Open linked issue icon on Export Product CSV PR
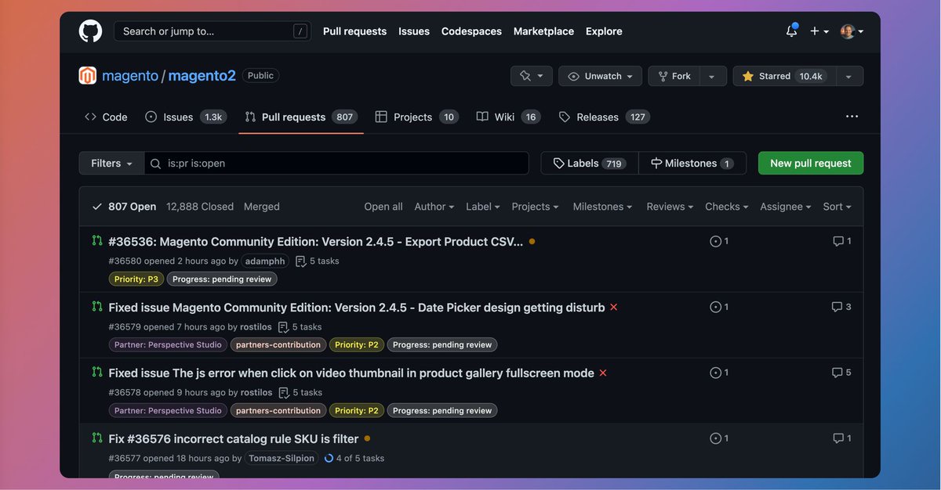This screenshot has width=941, height=490. tap(719, 241)
